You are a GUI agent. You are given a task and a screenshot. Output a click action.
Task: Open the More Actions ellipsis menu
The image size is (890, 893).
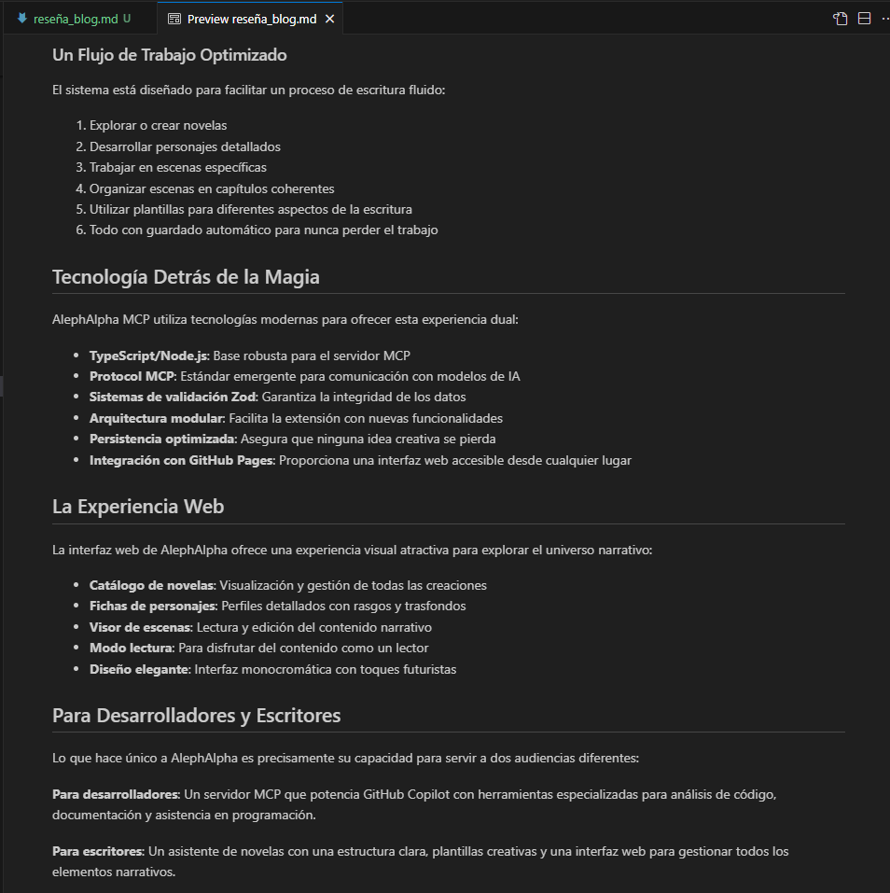pos(883,19)
